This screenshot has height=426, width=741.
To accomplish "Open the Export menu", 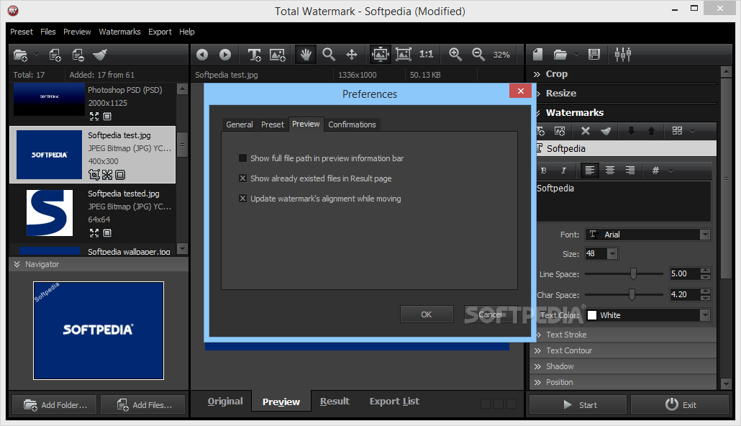I will tap(160, 32).
